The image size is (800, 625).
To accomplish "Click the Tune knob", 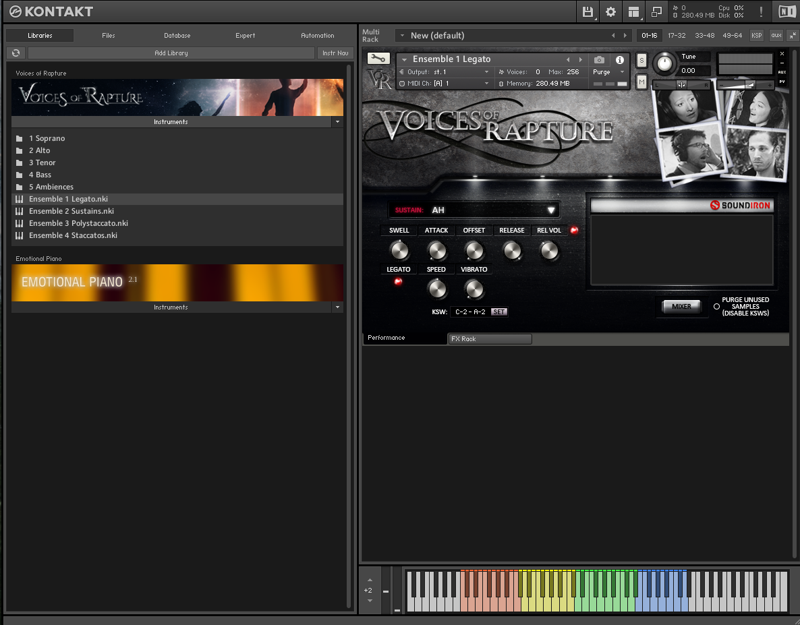I will (664, 63).
